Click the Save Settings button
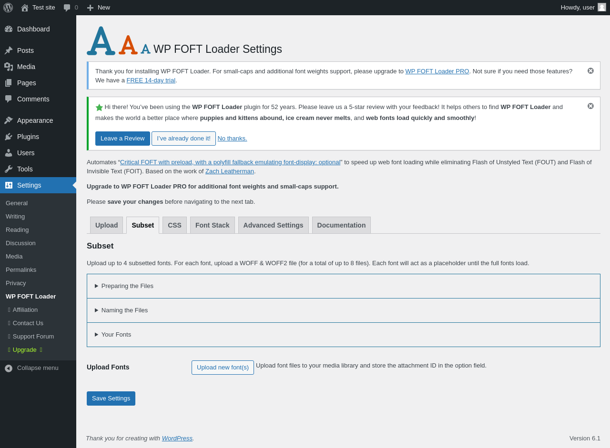 click(111, 398)
